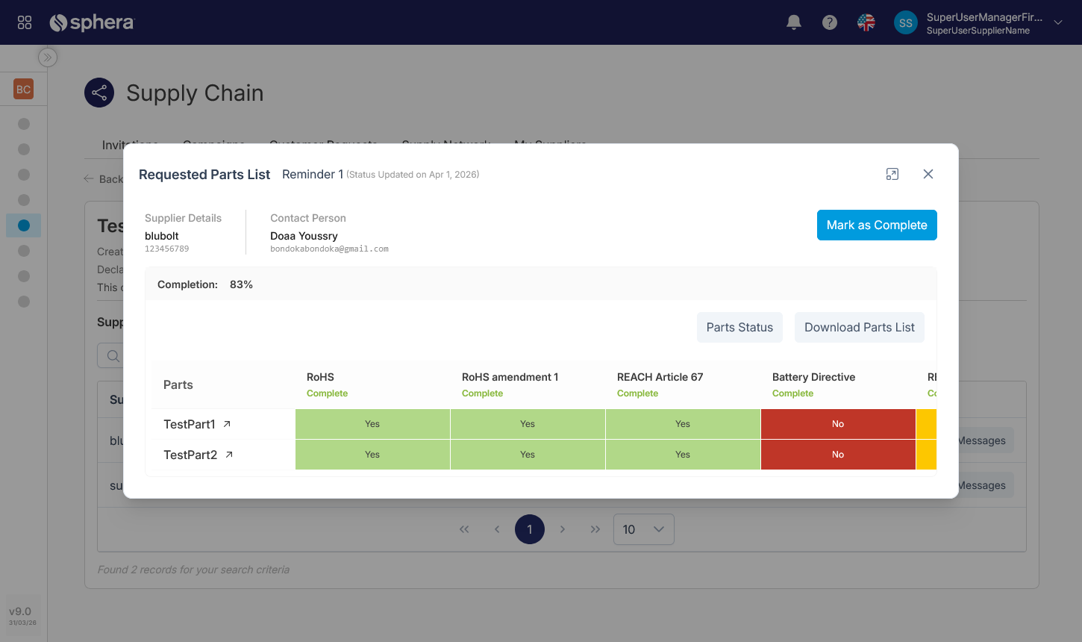1082x642 pixels.
Task: Select the active blue sidebar navigation dot
Action: click(x=24, y=225)
